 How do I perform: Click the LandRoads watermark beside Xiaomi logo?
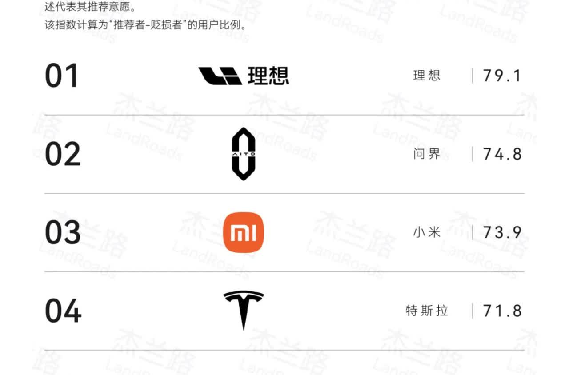coord(211,260)
